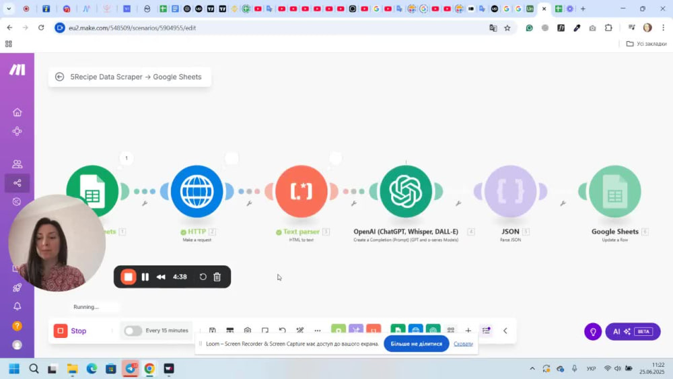The width and height of the screenshot is (673, 379).
Task: Open the Усі закладки bookmarks folder
Action: (x=646, y=44)
